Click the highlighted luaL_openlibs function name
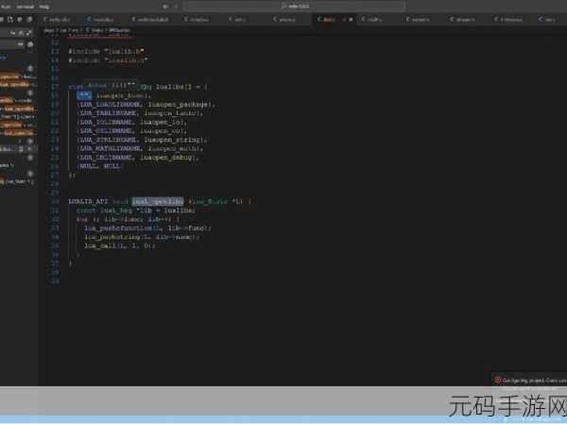The height and width of the screenshot is (424, 567). click(157, 201)
